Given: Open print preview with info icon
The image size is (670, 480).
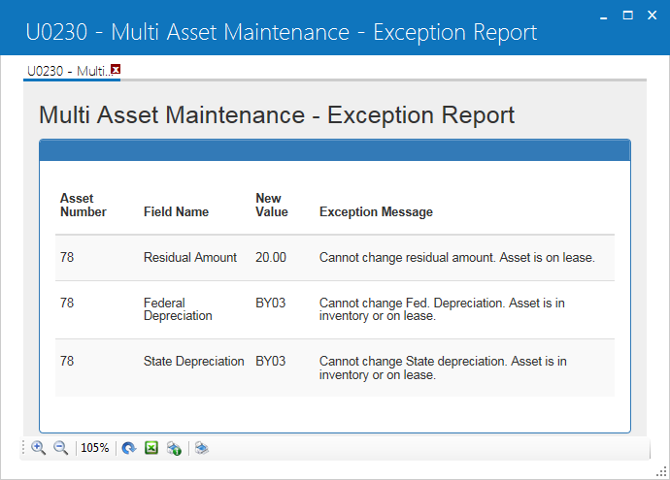Looking at the screenshot, I should [174, 448].
